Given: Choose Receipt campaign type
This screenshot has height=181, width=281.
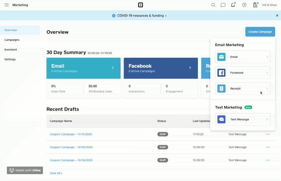Looking at the screenshot, I should click(x=243, y=89).
